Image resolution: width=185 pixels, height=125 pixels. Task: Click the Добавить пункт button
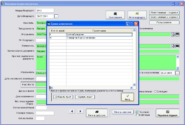[x=63, y=97]
